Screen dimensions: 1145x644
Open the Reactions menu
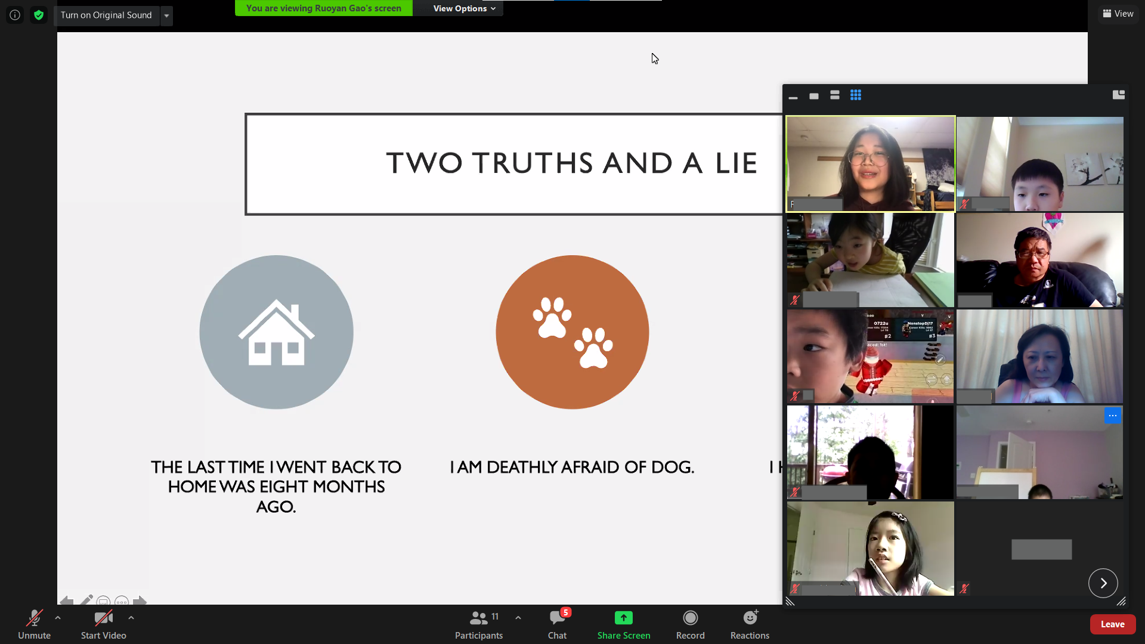coord(750,624)
